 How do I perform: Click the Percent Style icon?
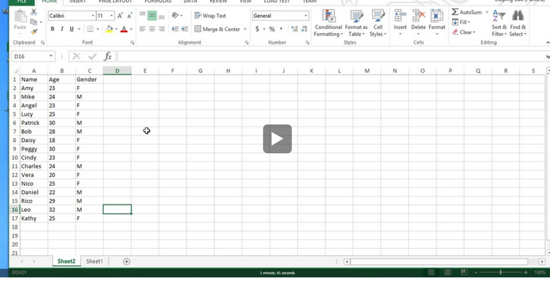272,29
